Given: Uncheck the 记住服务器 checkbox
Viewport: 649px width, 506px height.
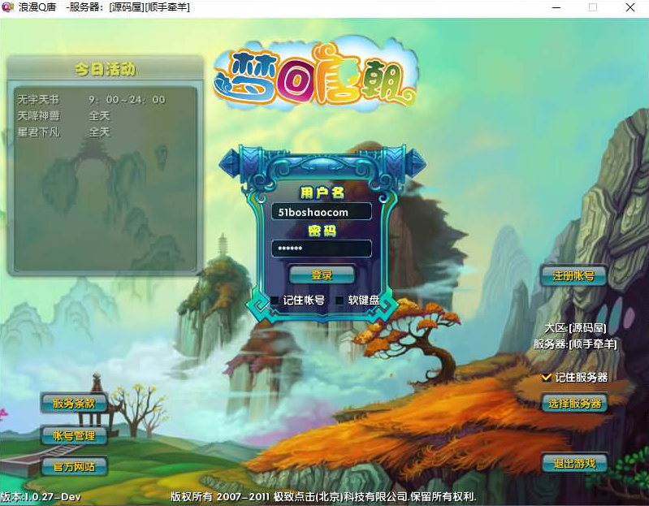Looking at the screenshot, I should pyautogui.click(x=547, y=378).
